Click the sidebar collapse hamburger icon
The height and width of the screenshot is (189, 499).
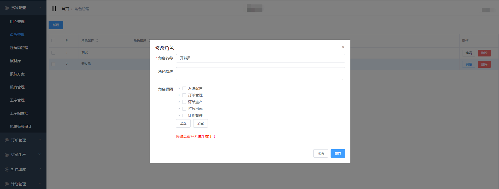coord(54,9)
